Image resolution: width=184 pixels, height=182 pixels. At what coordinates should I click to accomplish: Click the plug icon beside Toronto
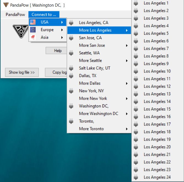(x=71, y=121)
